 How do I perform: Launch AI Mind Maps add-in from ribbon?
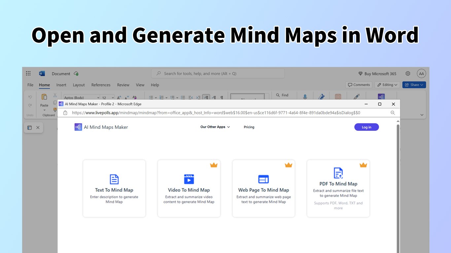pos(381,97)
